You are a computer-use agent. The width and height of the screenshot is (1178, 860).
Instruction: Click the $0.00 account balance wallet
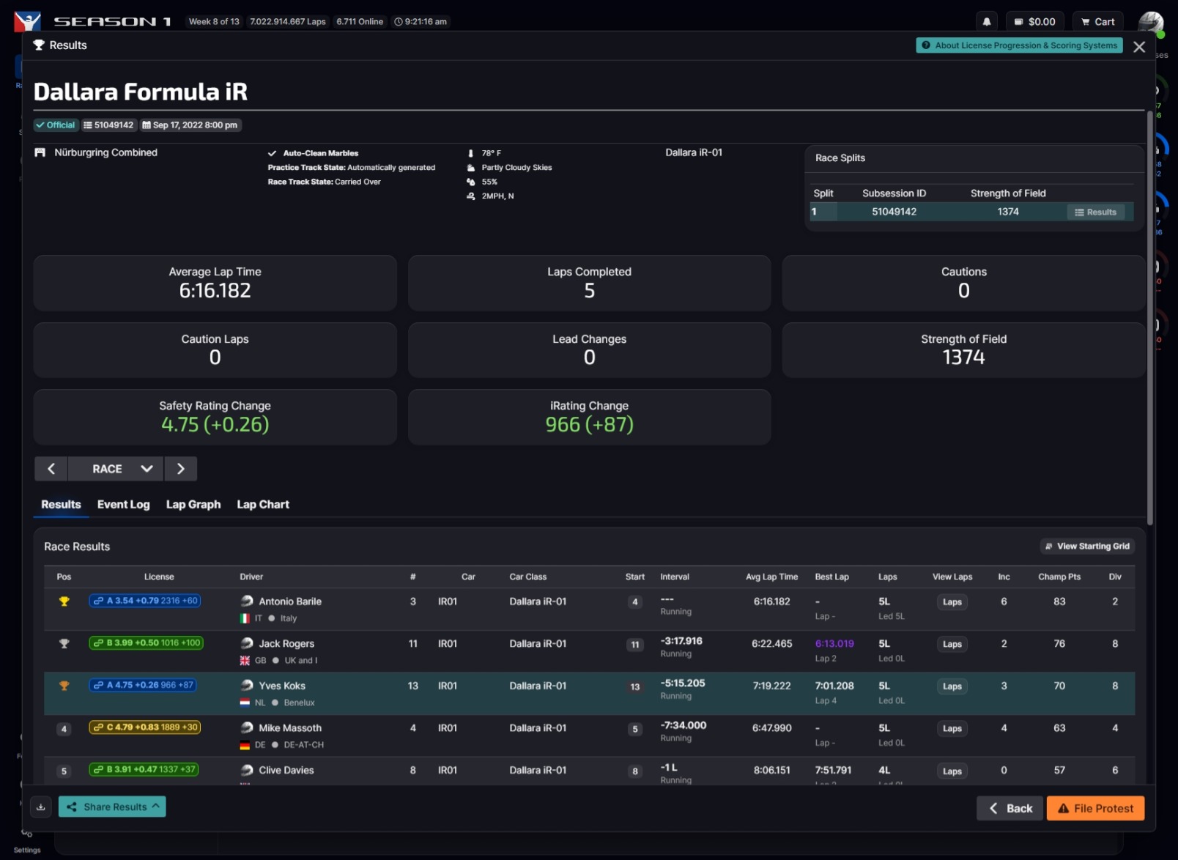[1034, 22]
